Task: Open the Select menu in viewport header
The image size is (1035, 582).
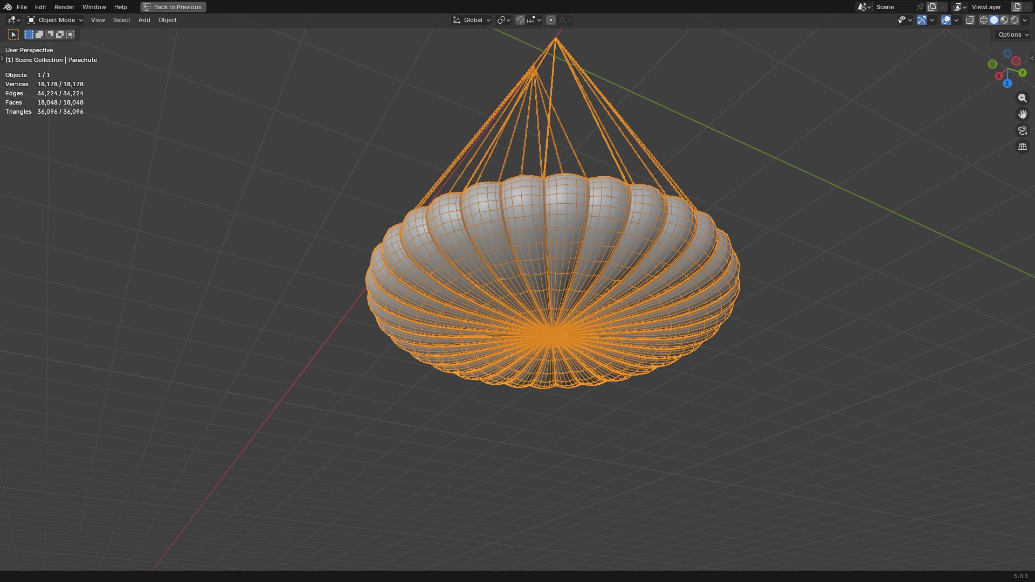Action: [121, 20]
